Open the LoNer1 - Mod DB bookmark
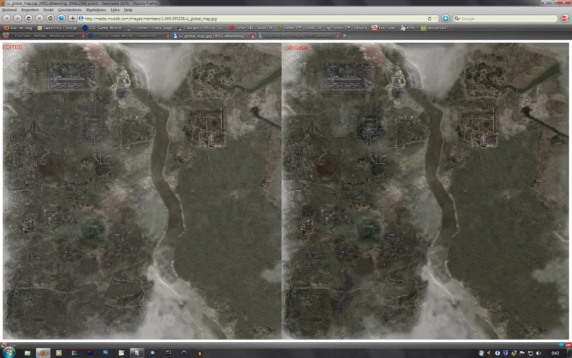 click(251, 28)
